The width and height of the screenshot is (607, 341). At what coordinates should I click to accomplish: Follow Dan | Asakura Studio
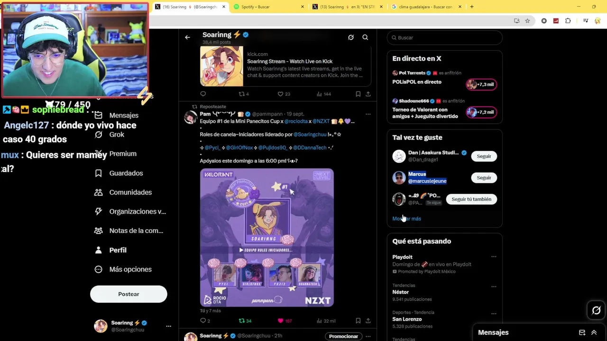(x=484, y=156)
